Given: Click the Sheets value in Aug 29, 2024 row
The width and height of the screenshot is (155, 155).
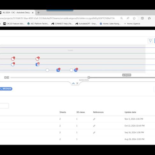Looking at the screenshot, I should [60, 139].
